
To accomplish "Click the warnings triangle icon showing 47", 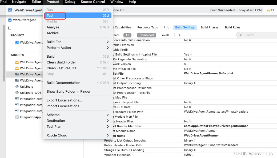I will tap(268, 10).
